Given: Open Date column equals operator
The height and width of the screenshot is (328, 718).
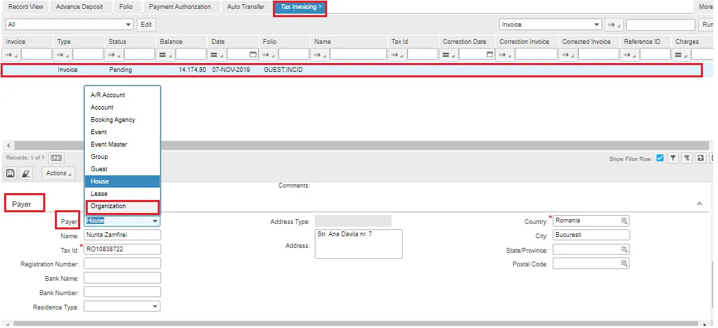Looking at the screenshot, I should tap(218, 54).
